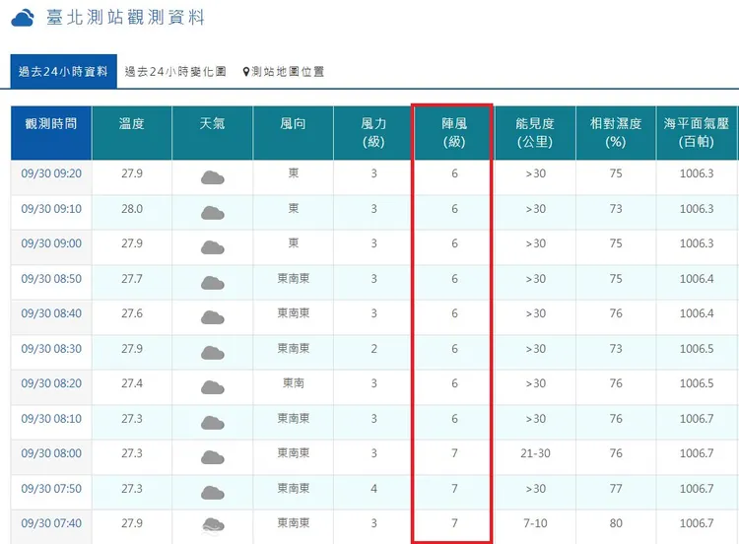Click the 臺北測站觀測資料 page title
The width and height of the screenshot is (739, 544).
[x=125, y=18]
